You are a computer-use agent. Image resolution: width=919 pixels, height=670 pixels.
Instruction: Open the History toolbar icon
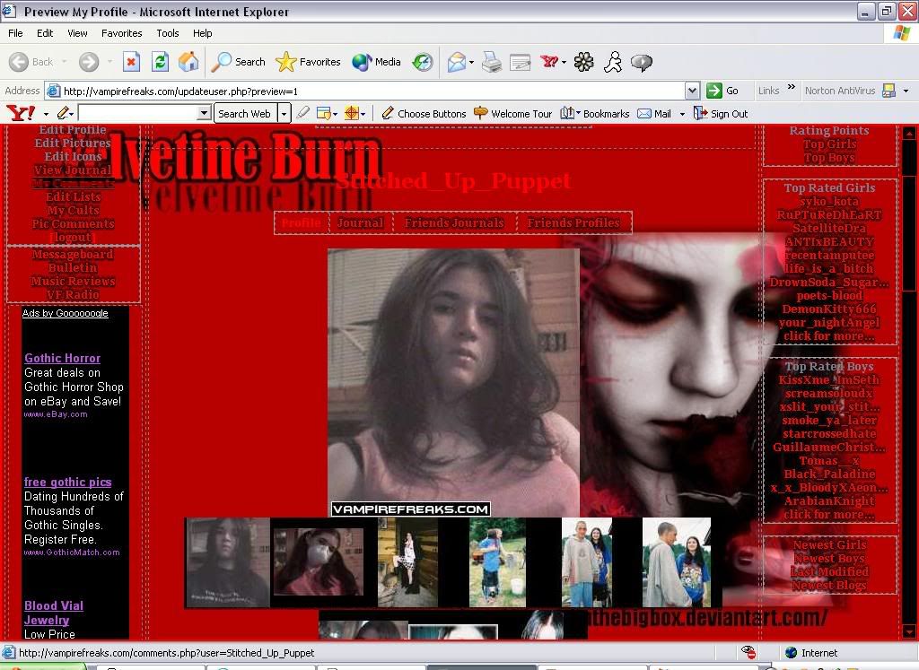pyautogui.click(x=422, y=62)
